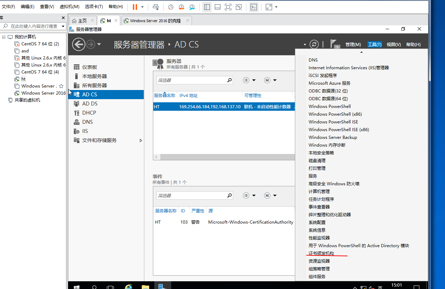Collapse the 我的计算机 tree node
Viewport: 445px width, 289px height.
tap(4, 37)
